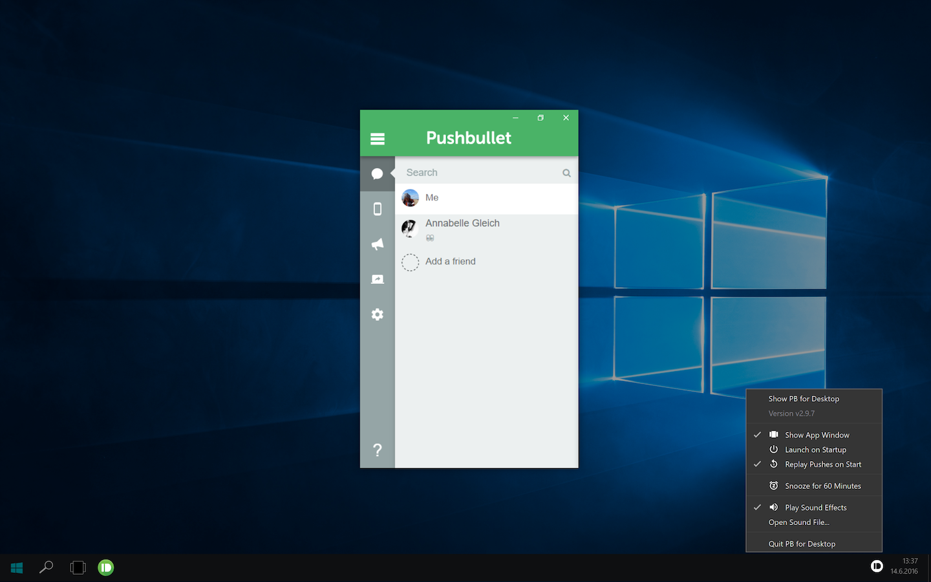Open taskbar Search magnifier
Screen dimensions: 931x582
click(47, 568)
